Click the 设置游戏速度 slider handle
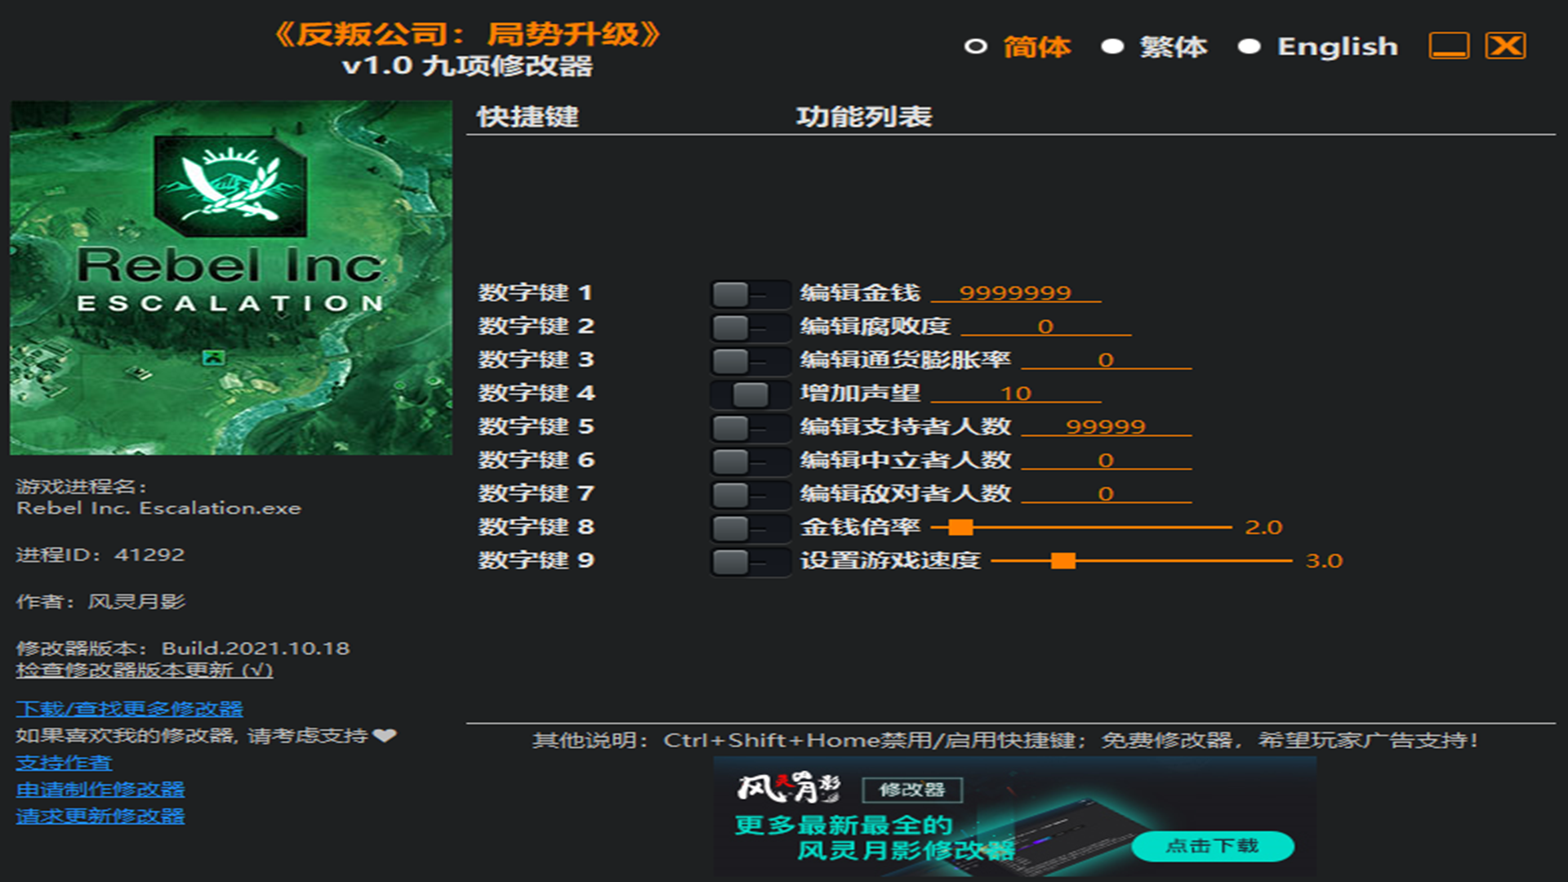Screen dimensions: 1568x882 (1062, 561)
